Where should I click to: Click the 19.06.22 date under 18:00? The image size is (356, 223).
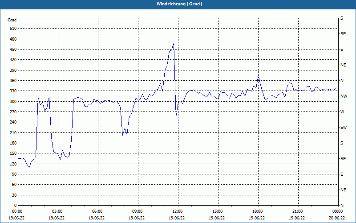pos(257,218)
